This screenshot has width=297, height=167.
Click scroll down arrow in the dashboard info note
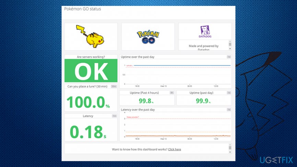[x=230, y=152]
